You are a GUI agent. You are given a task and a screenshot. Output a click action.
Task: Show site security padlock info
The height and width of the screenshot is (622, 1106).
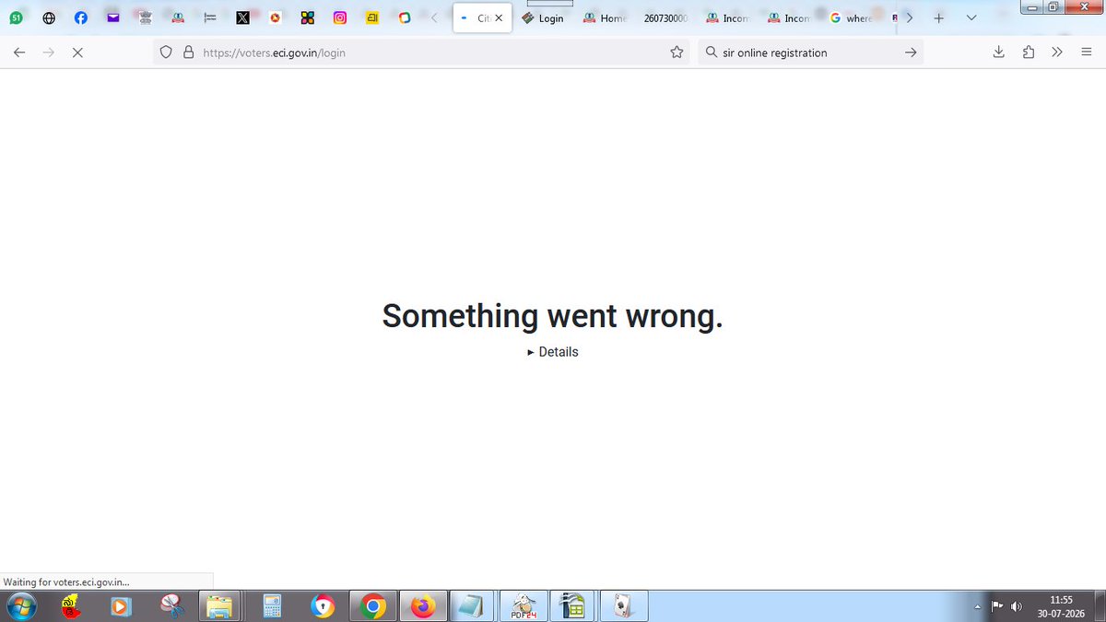189,53
